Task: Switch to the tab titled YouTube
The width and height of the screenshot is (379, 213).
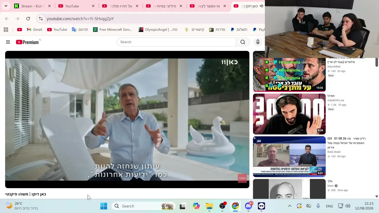Action: pos(76,6)
